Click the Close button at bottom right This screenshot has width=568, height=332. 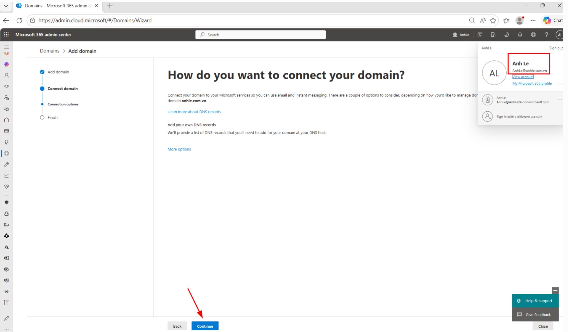click(543, 326)
